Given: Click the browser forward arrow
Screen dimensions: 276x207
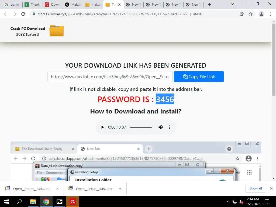Looking at the screenshot, I should (x=15, y=14).
